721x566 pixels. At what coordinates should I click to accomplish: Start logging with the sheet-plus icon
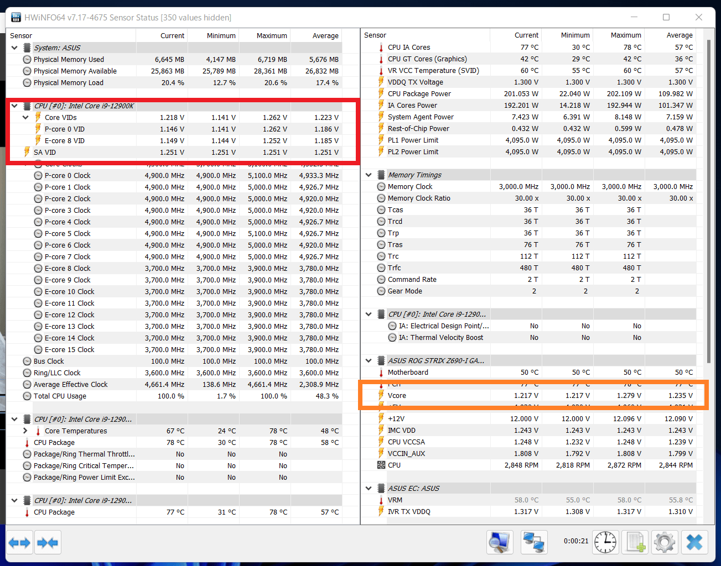635,542
